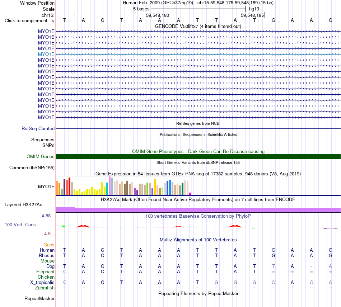
Task: Click the Mouse species label
Action: [x=47, y=261]
